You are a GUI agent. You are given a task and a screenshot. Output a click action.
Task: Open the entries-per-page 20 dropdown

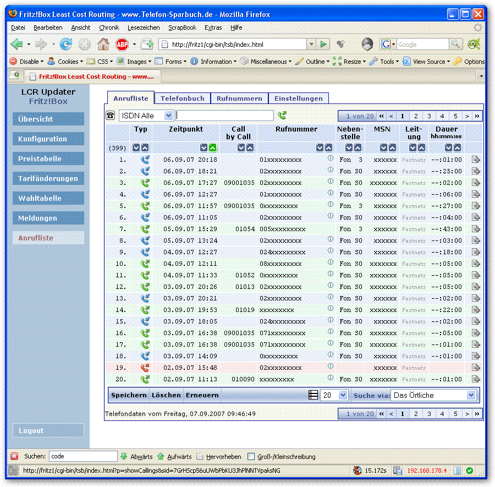[x=334, y=395]
